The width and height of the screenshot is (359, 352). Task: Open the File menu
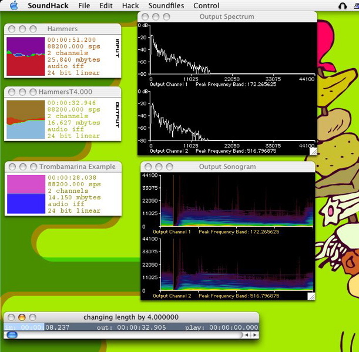pyautogui.click(x=84, y=6)
